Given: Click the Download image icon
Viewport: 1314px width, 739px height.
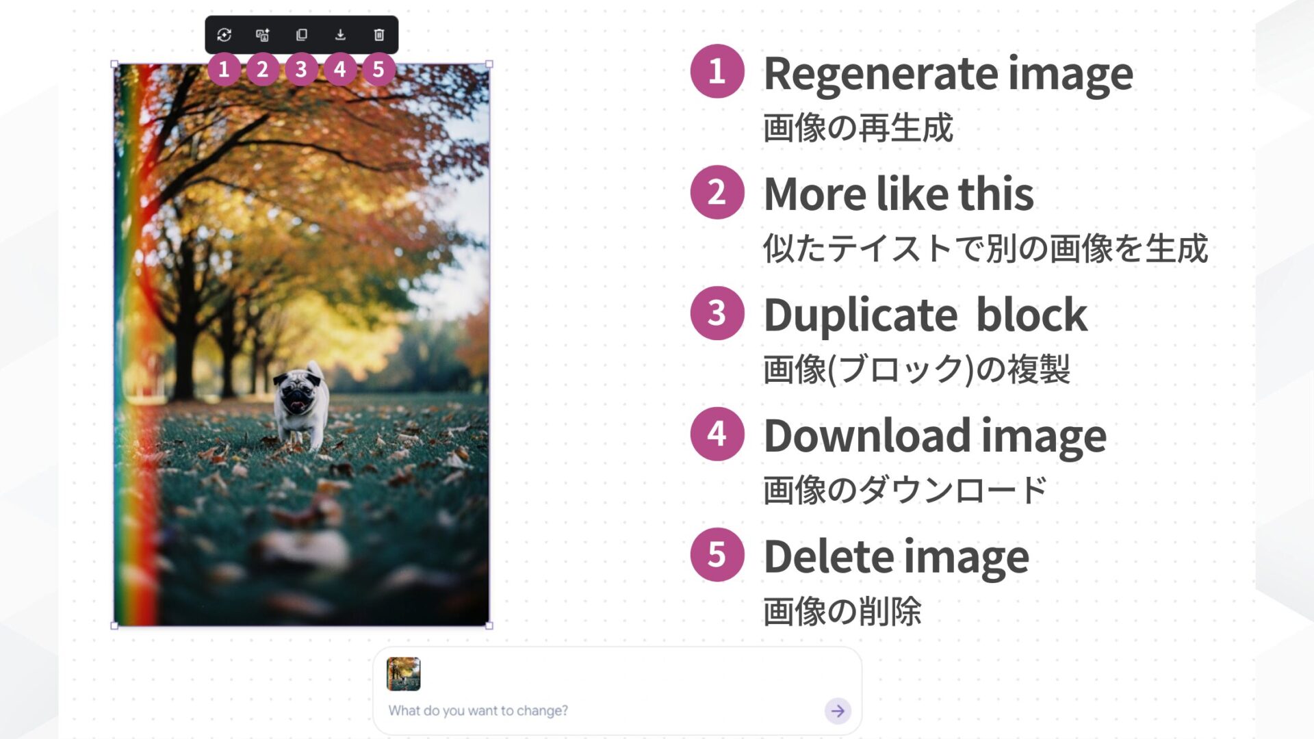Looking at the screenshot, I should pos(340,36).
